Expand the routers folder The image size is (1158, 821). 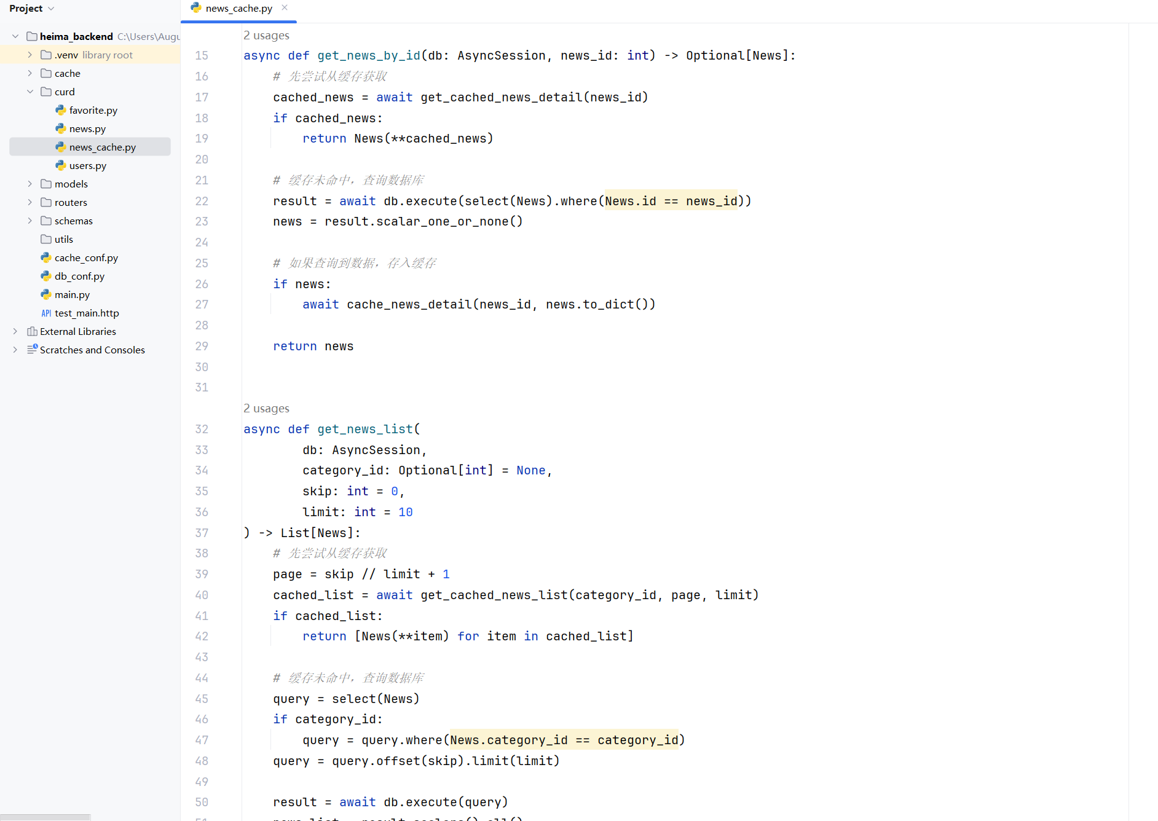[x=30, y=202]
